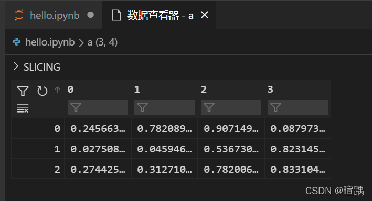Select cell 0.907149…
372x201 pixels.
click(231, 129)
